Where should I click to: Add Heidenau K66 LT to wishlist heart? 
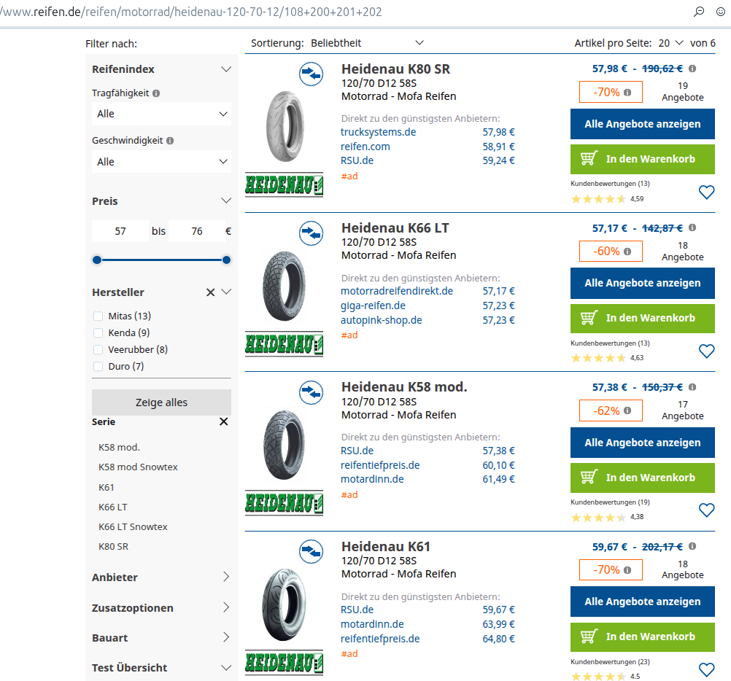(706, 351)
